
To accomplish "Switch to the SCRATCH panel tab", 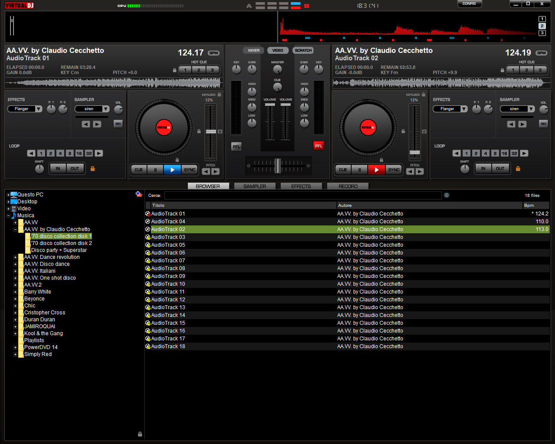I will (x=303, y=50).
